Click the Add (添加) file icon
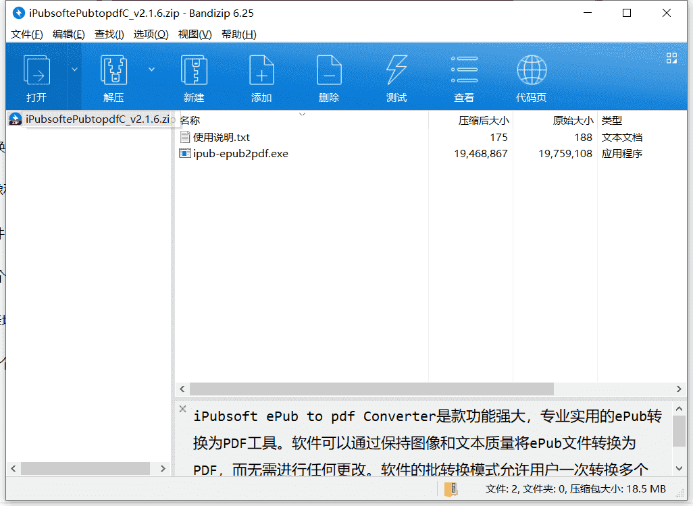This screenshot has width=693, height=506. coord(261,70)
